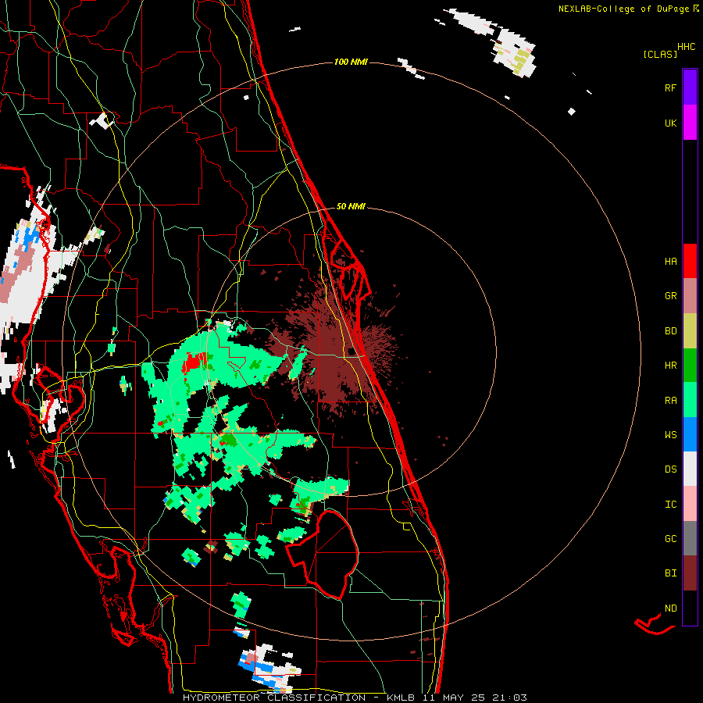Click the BD label text in legend
This screenshot has height=703, width=703.
(x=670, y=331)
